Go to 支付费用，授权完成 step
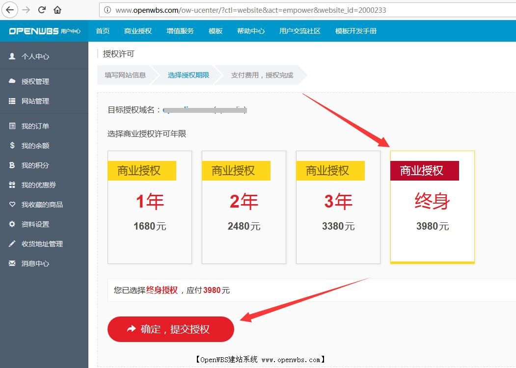The height and width of the screenshot is (368, 516). 262,75
